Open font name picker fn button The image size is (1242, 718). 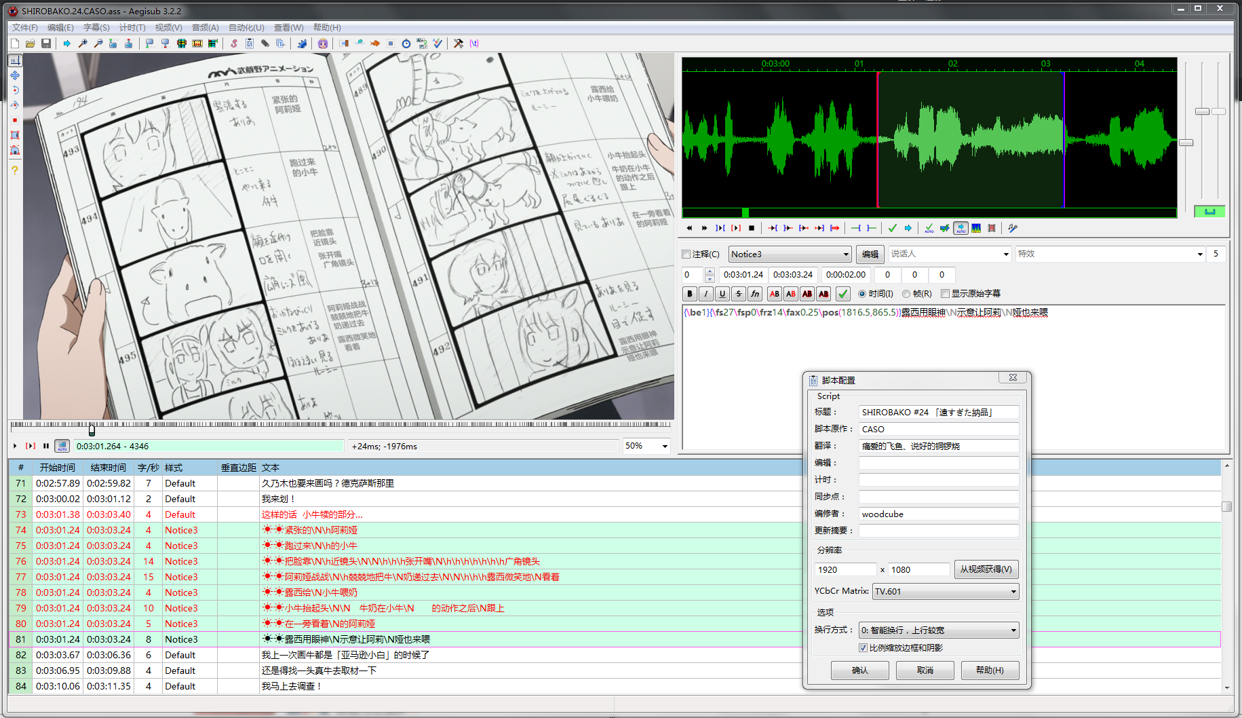point(755,294)
